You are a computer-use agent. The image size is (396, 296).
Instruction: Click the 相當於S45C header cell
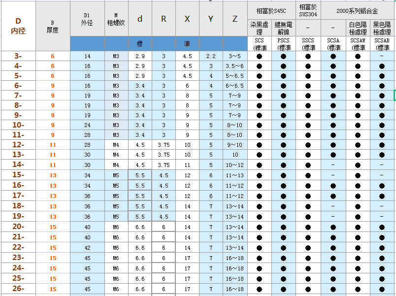271,11
